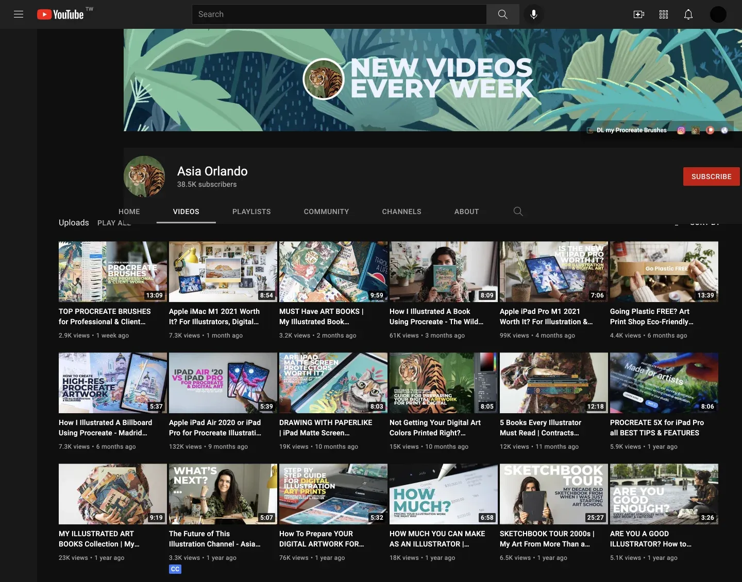This screenshot has height=582, width=742.
Task: Start voice search with the microphone
Action: point(534,14)
